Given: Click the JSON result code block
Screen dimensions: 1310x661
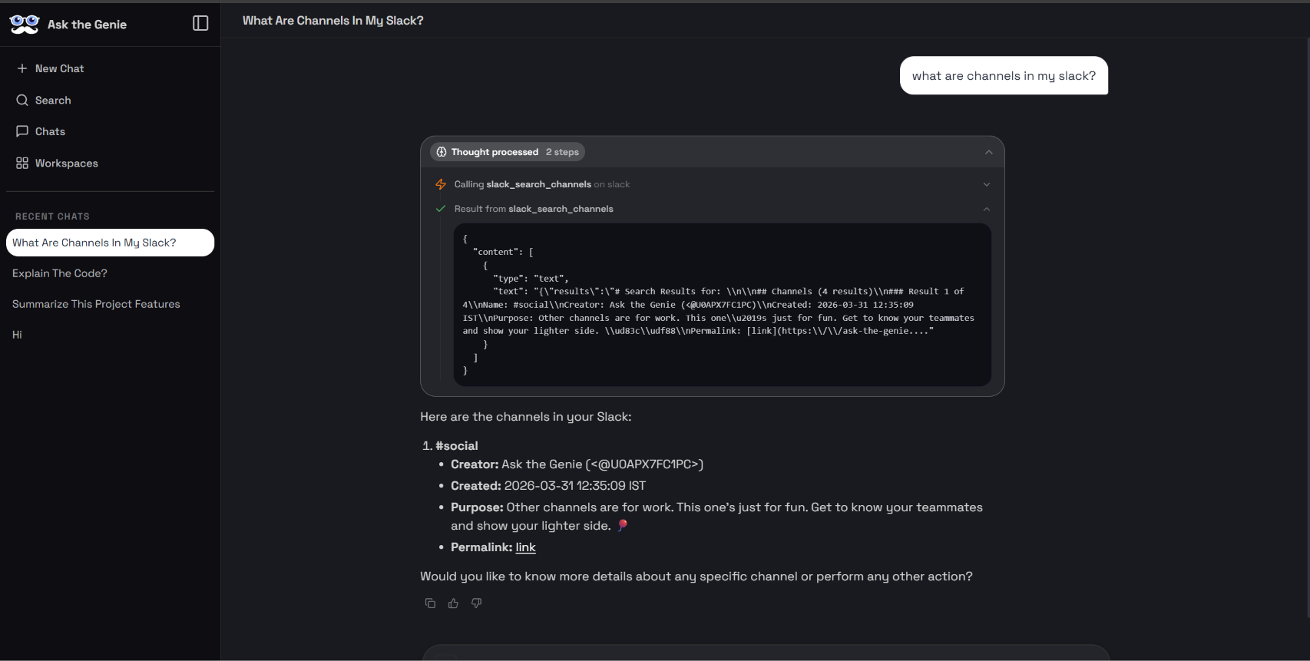Looking at the screenshot, I should coord(722,305).
